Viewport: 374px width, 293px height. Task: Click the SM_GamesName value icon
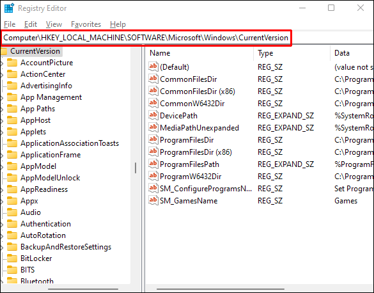point(153,200)
